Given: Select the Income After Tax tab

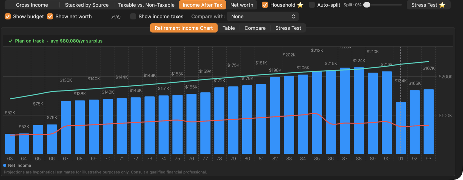Looking at the screenshot, I should click(x=202, y=5).
